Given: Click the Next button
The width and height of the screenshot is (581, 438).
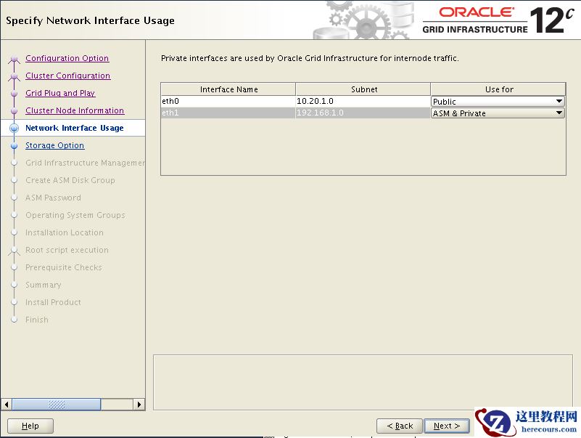Looking at the screenshot, I should coord(446,426).
